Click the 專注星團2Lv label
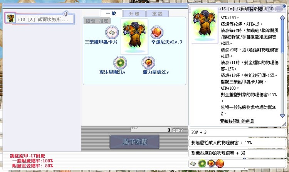This screenshot has width=289, height=172. (x=113, y=72)
